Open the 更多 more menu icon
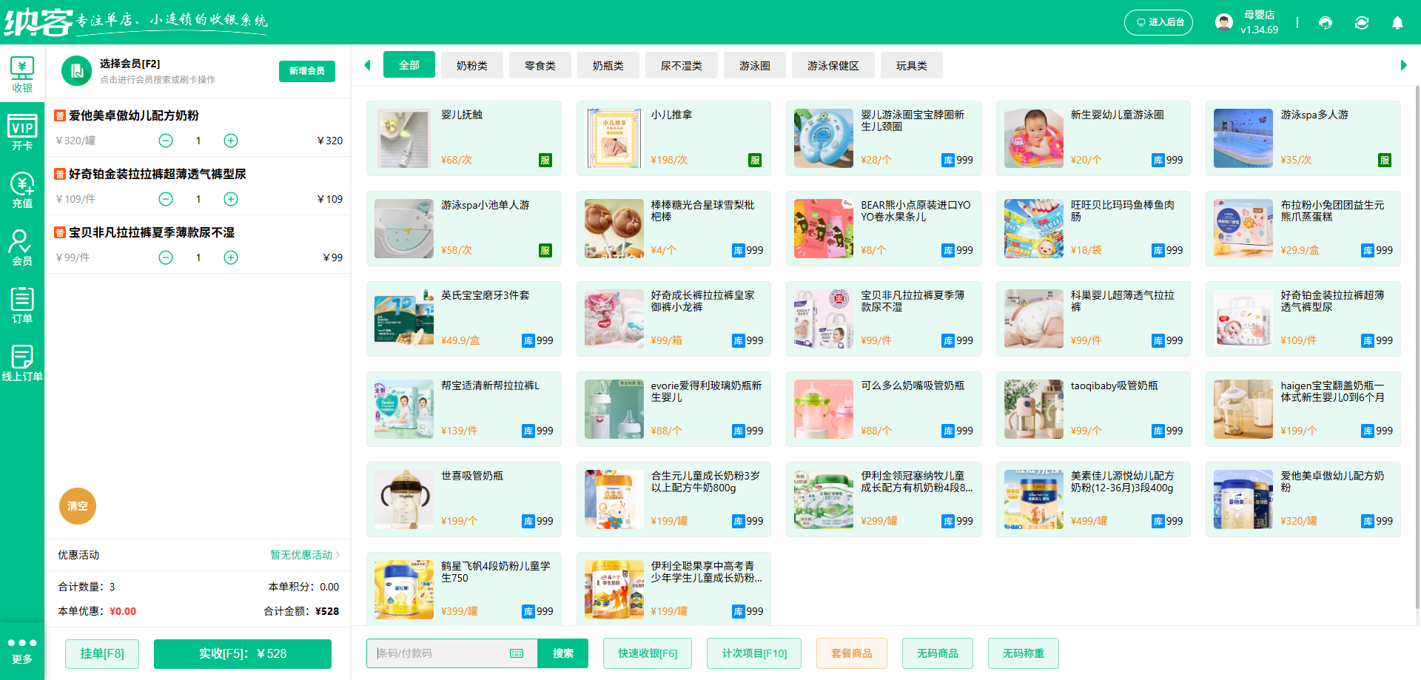Screen dimensions: 1421x680 [x=22, y=650]
